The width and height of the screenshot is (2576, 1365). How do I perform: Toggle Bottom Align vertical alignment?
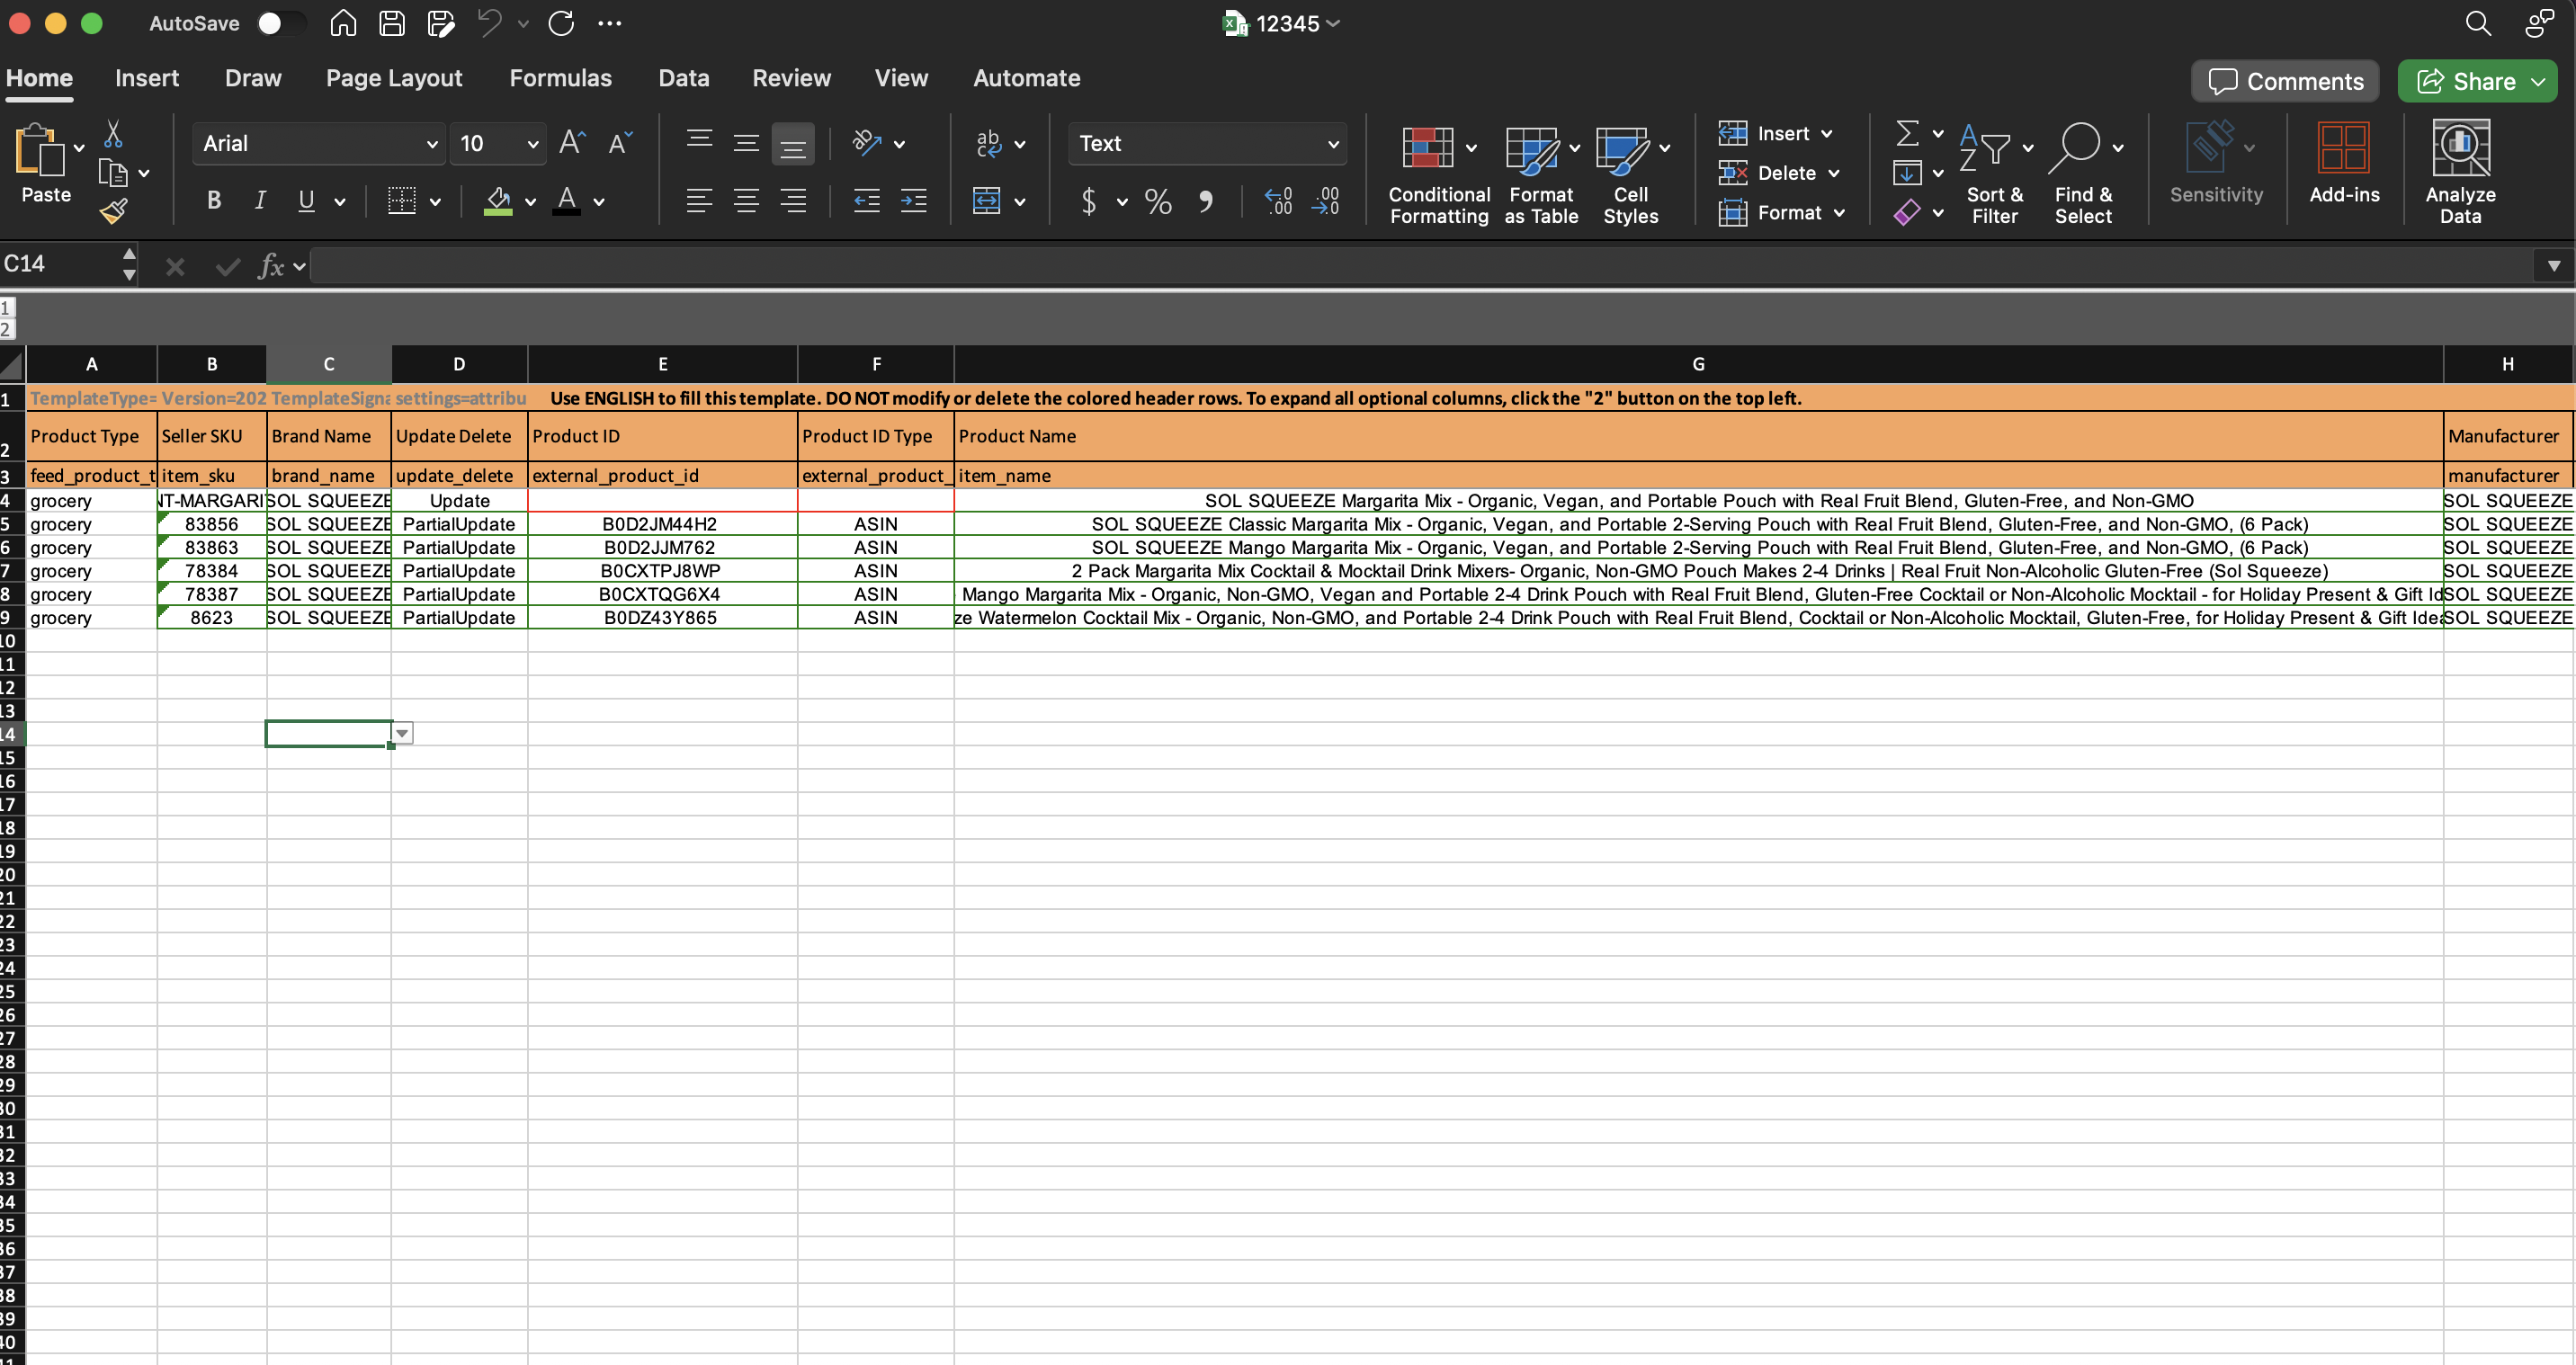click(x=793, y=144)
